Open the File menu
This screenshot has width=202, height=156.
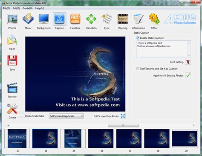[x=6, y=8]
